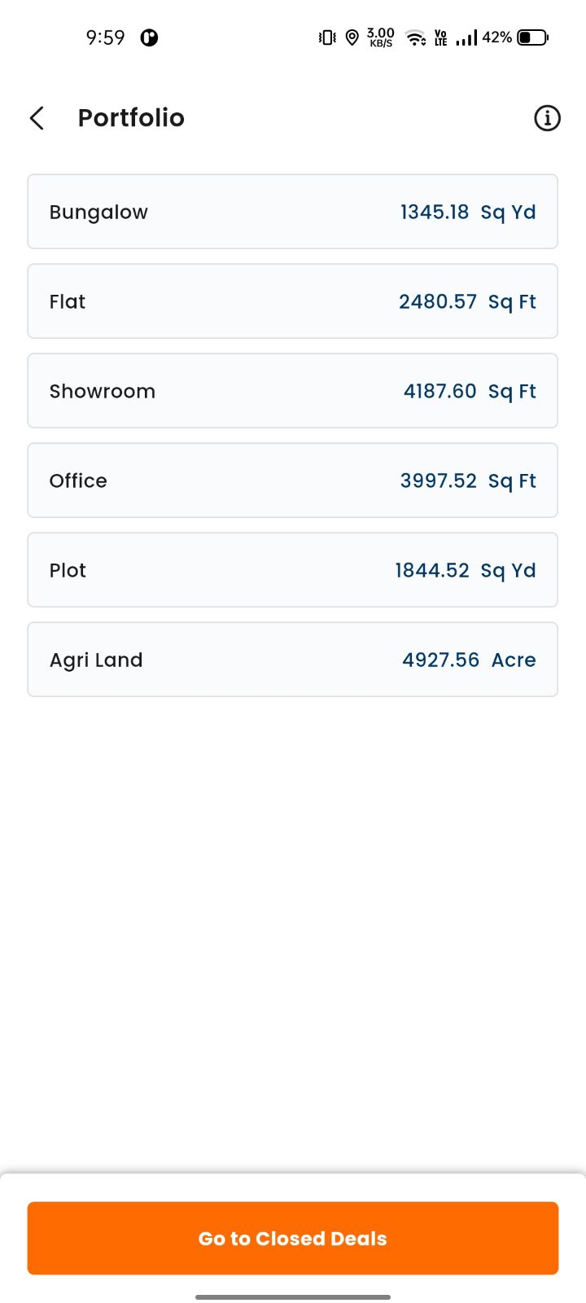Viewport: 586px width, 1303px height.
Task: Tap the 4927.56 Acre value
Action: (469, 660)
